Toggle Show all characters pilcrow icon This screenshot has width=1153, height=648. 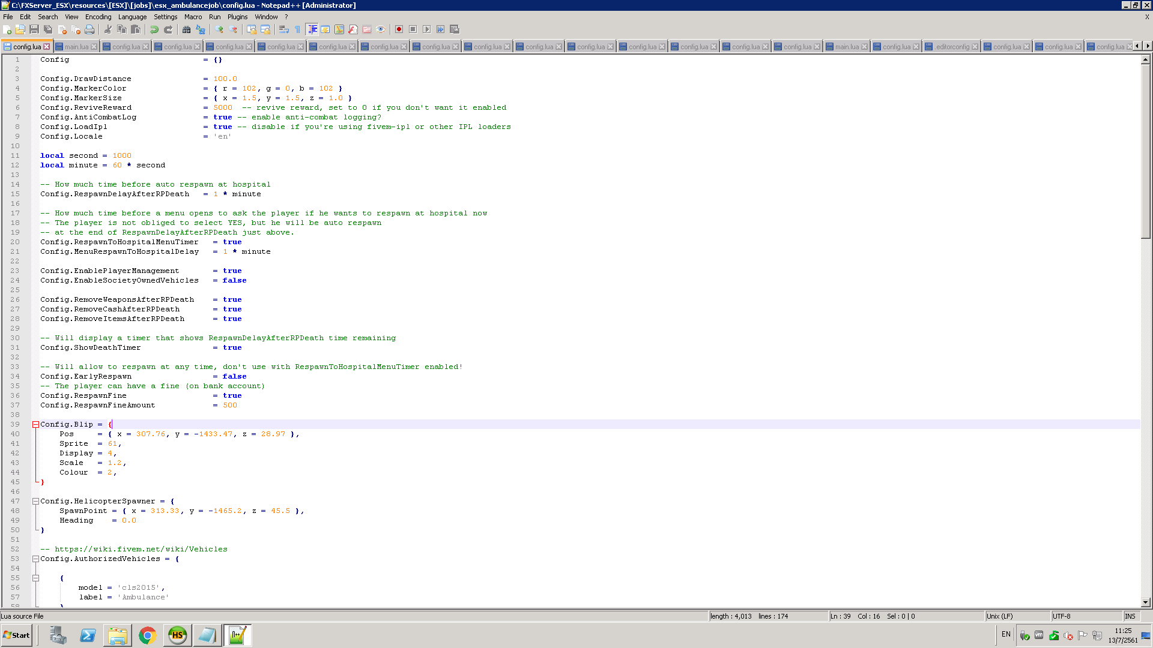[x=297, y=29]
